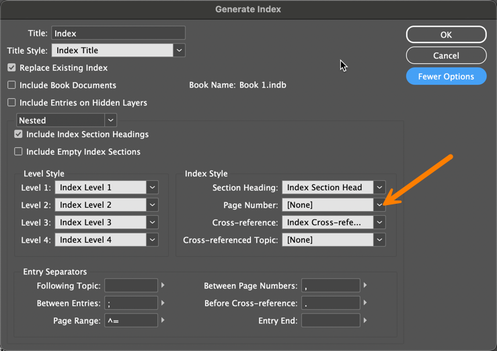Click the Title text field

click(118, 33)
